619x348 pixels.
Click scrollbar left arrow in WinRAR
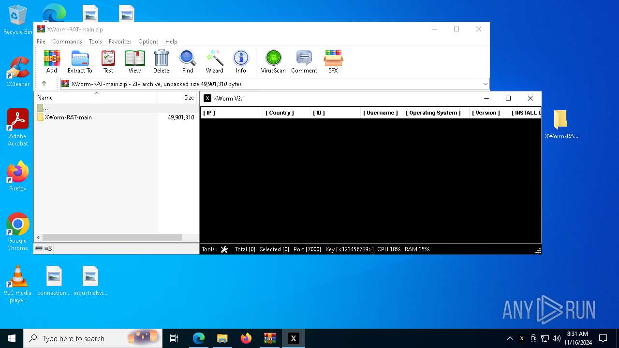pos(39,237)
